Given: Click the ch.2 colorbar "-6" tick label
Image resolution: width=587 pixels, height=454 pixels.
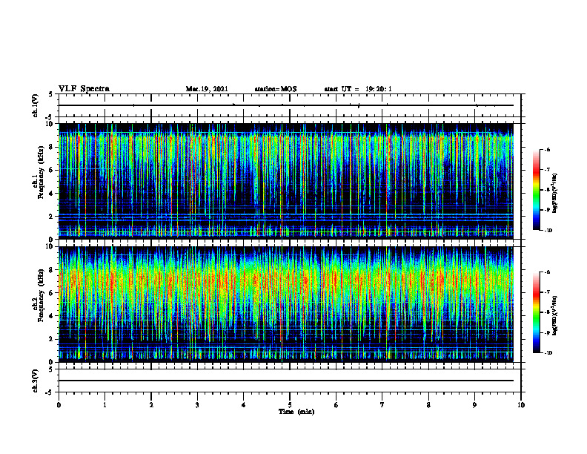Looking at the screenshot, I should (547, 272).
